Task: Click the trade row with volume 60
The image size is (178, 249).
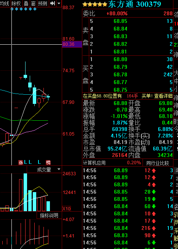Action: (x=128, y=206)
